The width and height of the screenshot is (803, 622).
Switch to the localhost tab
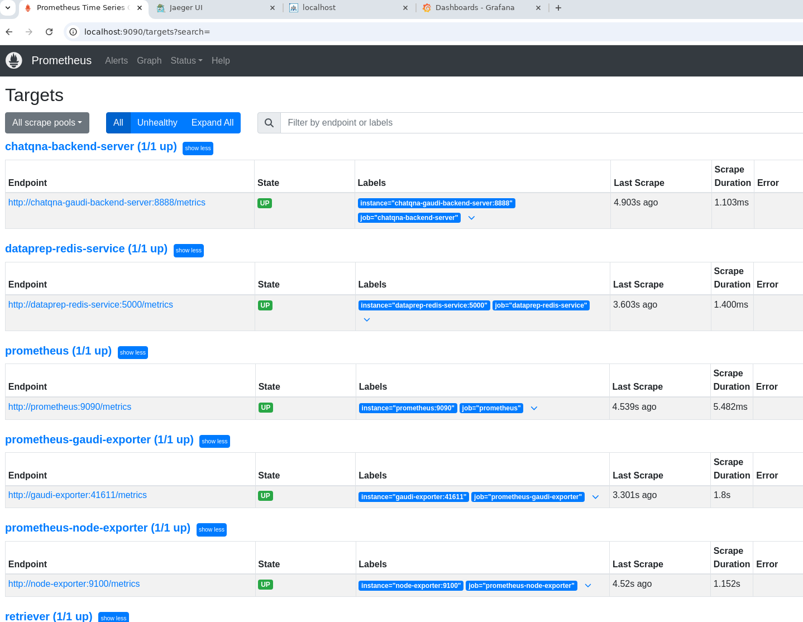click(x=348, y=8)
